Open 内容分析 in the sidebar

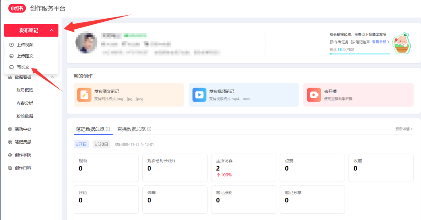[x=25, y=103]
